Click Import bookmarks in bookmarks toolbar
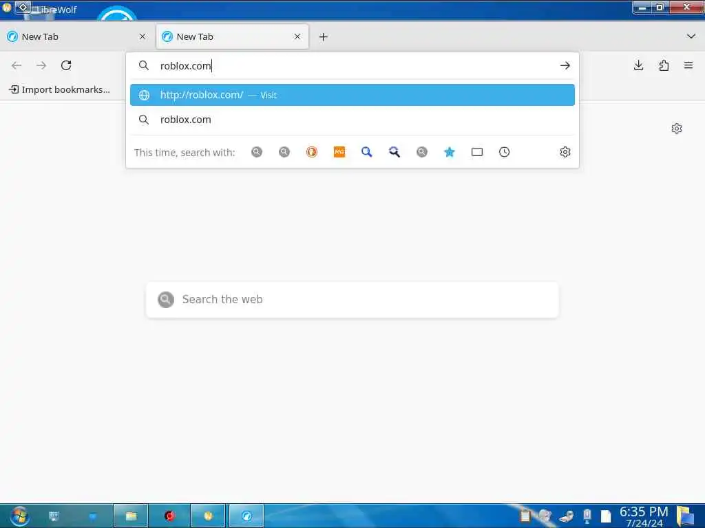 pos(59,90)
